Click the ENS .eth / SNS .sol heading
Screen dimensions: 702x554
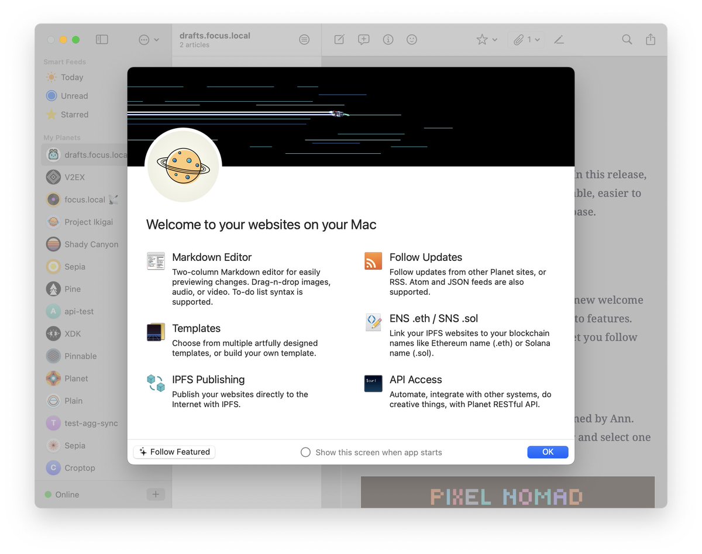pos(434,319)
